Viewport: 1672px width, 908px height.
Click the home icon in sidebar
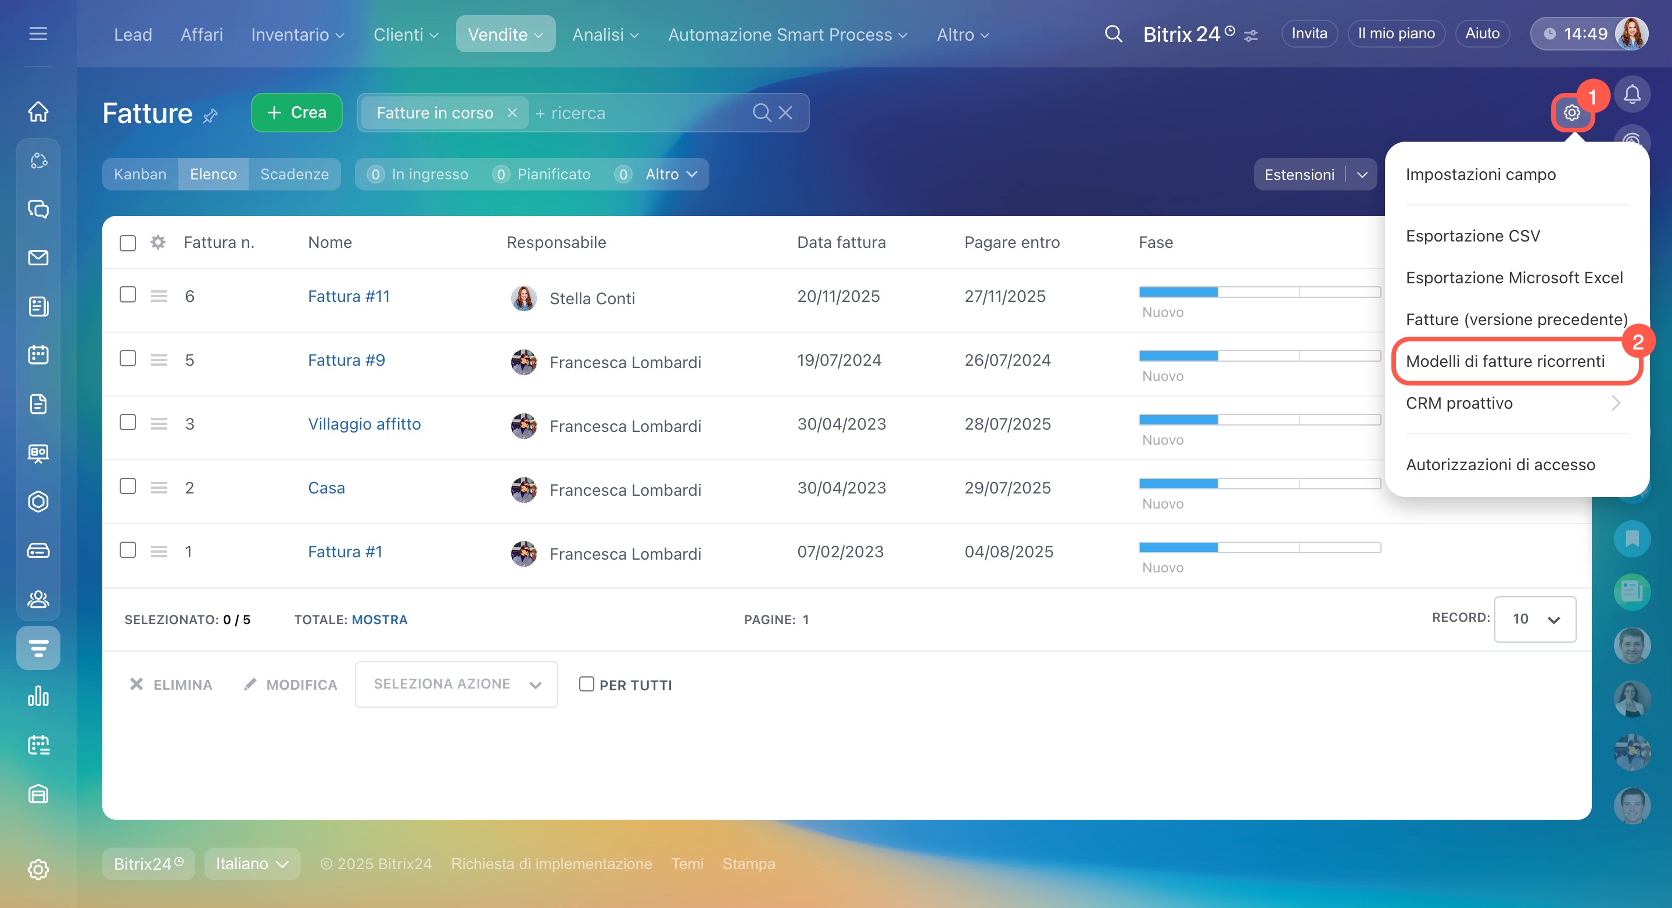(x=38, y=111)
